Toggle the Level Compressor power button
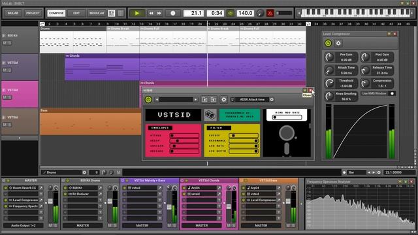The width and height of the screenshot is (418, 235). 328,43
